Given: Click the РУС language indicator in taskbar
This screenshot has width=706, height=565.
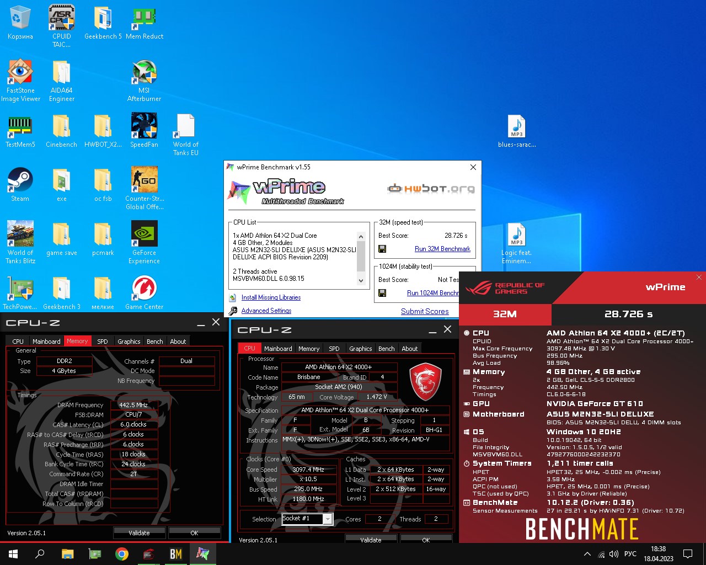Looking at the screenshot, I should pos(630,554).
